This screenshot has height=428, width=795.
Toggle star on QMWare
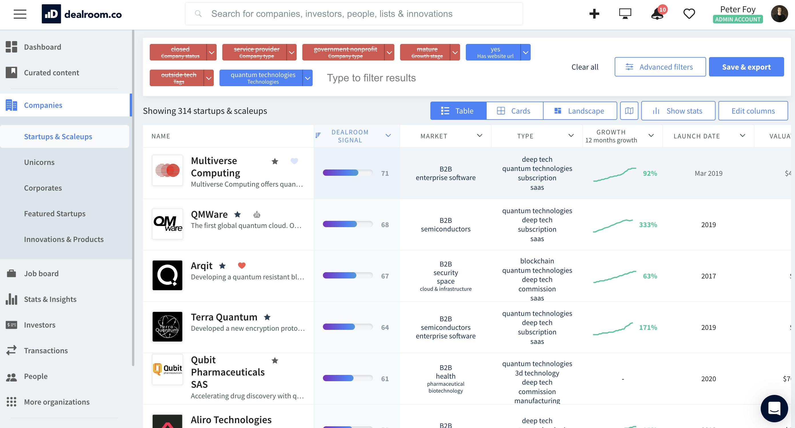click(237, 214)
